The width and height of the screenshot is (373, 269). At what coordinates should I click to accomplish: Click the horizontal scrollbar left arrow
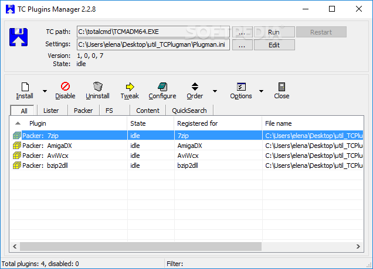15,246
